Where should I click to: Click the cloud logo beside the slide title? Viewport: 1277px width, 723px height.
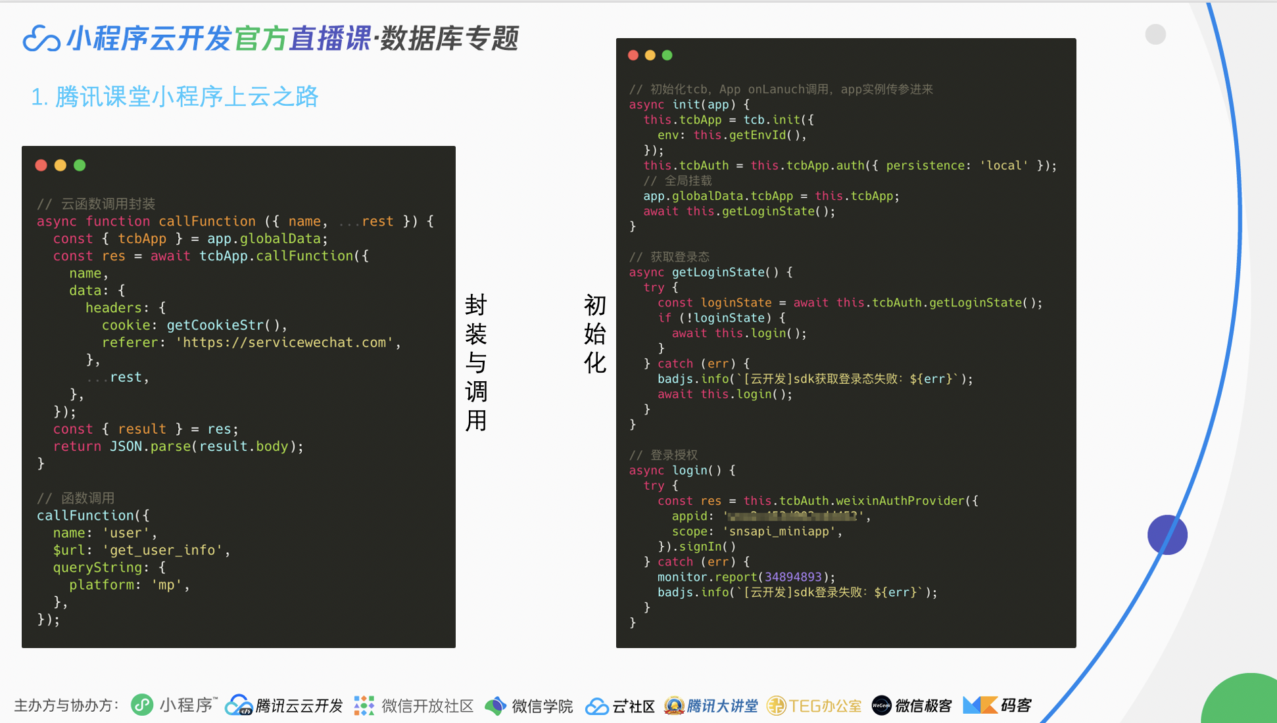coord(41,39)
